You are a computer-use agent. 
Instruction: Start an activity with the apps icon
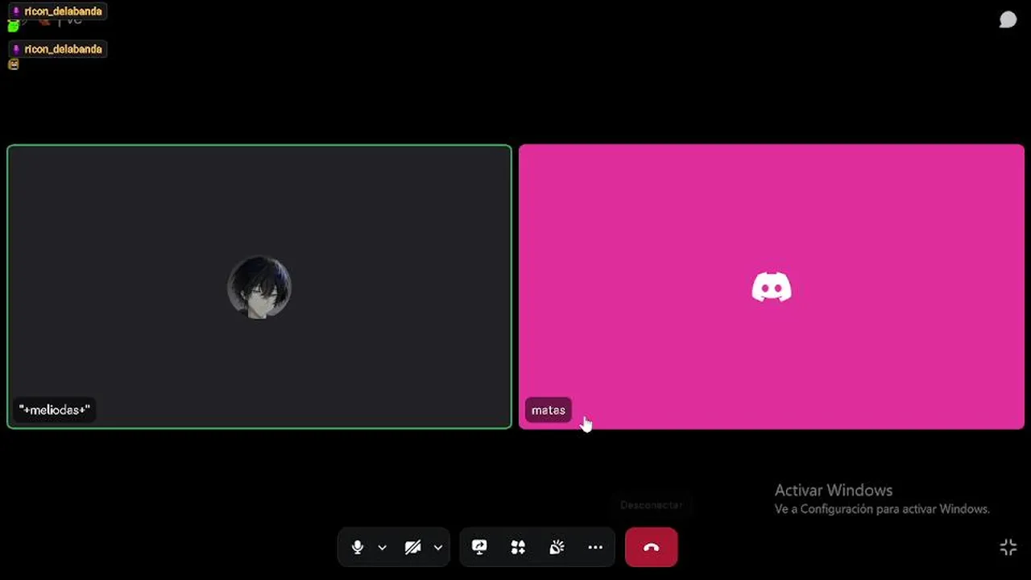tap(518, 548)
